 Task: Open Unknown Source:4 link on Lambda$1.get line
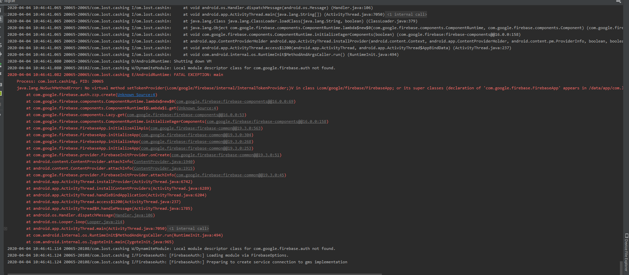[197, 108]
